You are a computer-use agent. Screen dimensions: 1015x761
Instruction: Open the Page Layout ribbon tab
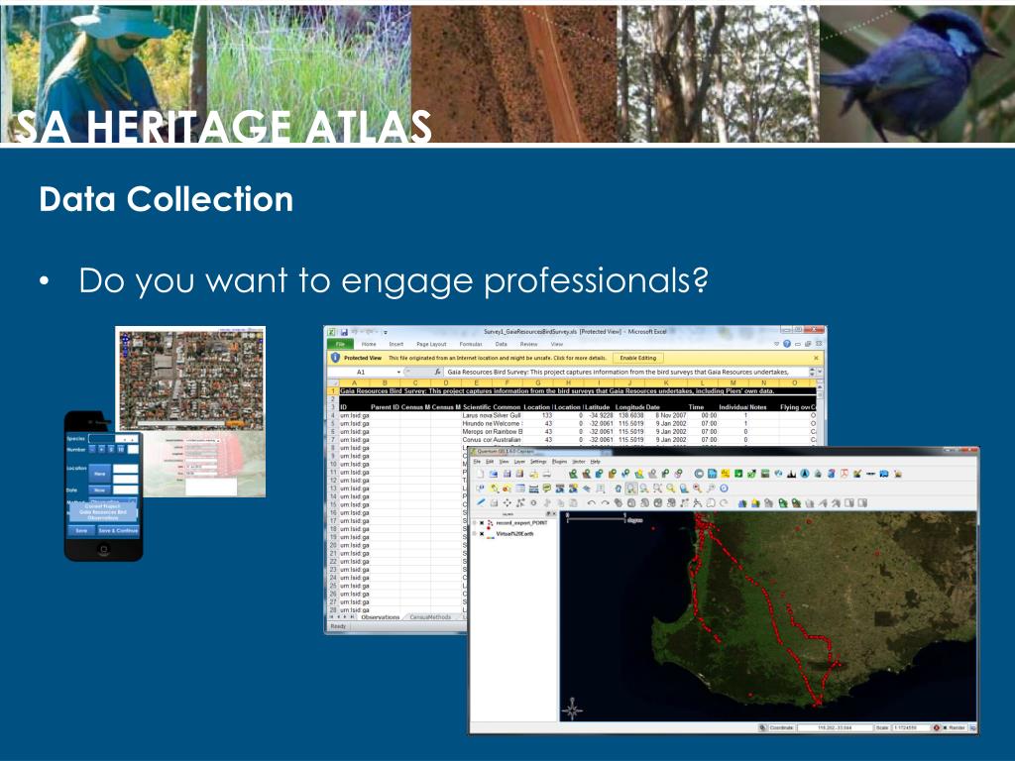431,344
